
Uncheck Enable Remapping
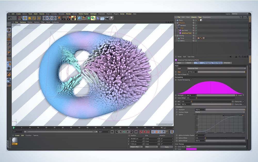click(191, 79)
